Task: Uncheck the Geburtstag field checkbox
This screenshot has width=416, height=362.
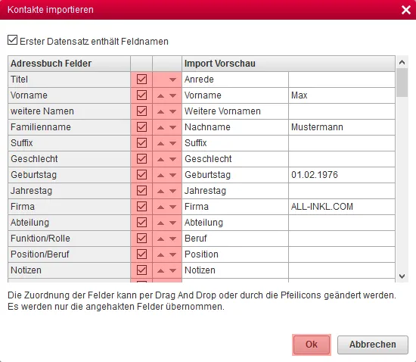Action: click(x=141, y=174)
